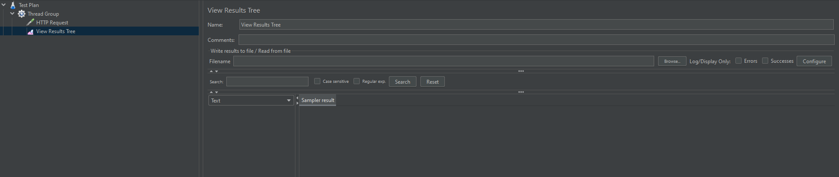Focus the Search text field
This screenshot has height=177, width=839.
coord(267,82)
